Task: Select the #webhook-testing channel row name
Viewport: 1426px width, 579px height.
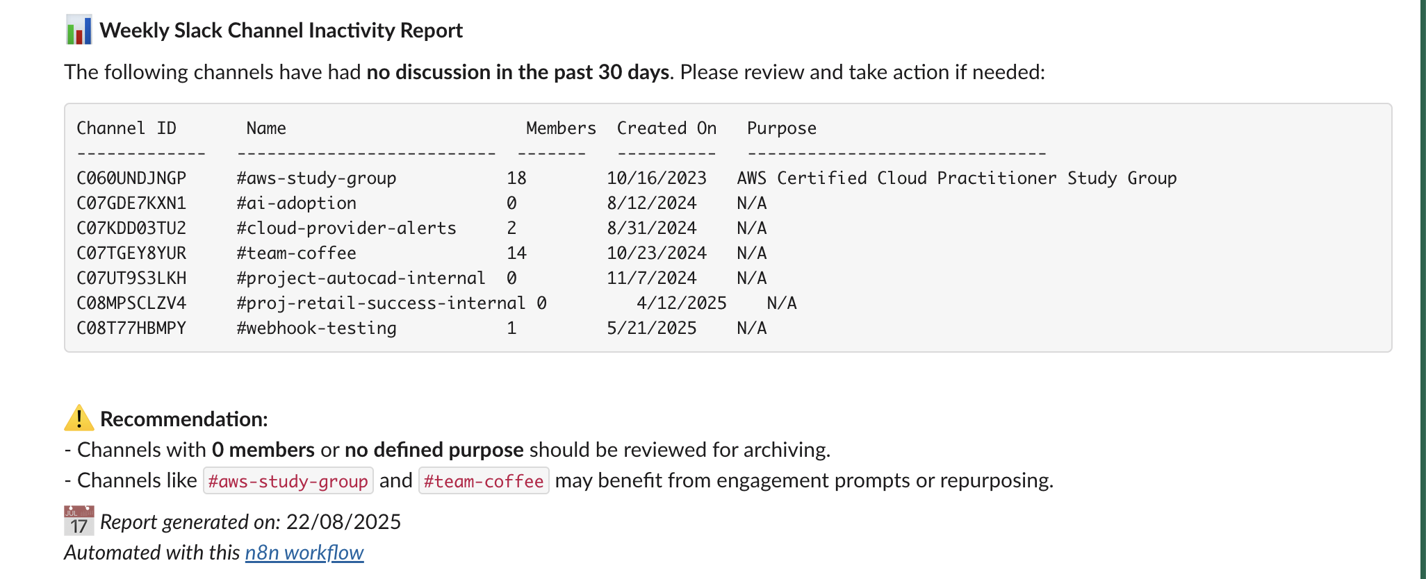Action: pyautogui.click(x=316, y=328)
